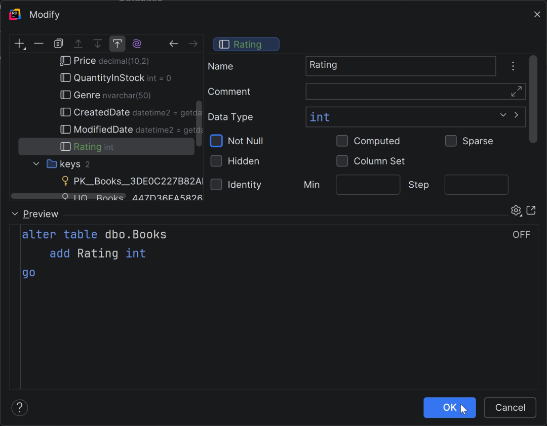This screenshot has height=426, width=547.
Task: Click the move down arrow icon
Action: pos(98,44)
